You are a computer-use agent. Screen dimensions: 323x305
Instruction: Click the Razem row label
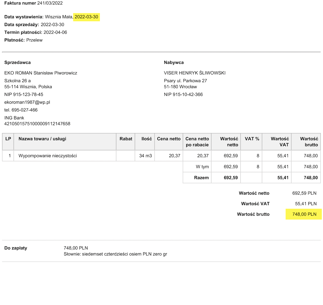(201, 178)
